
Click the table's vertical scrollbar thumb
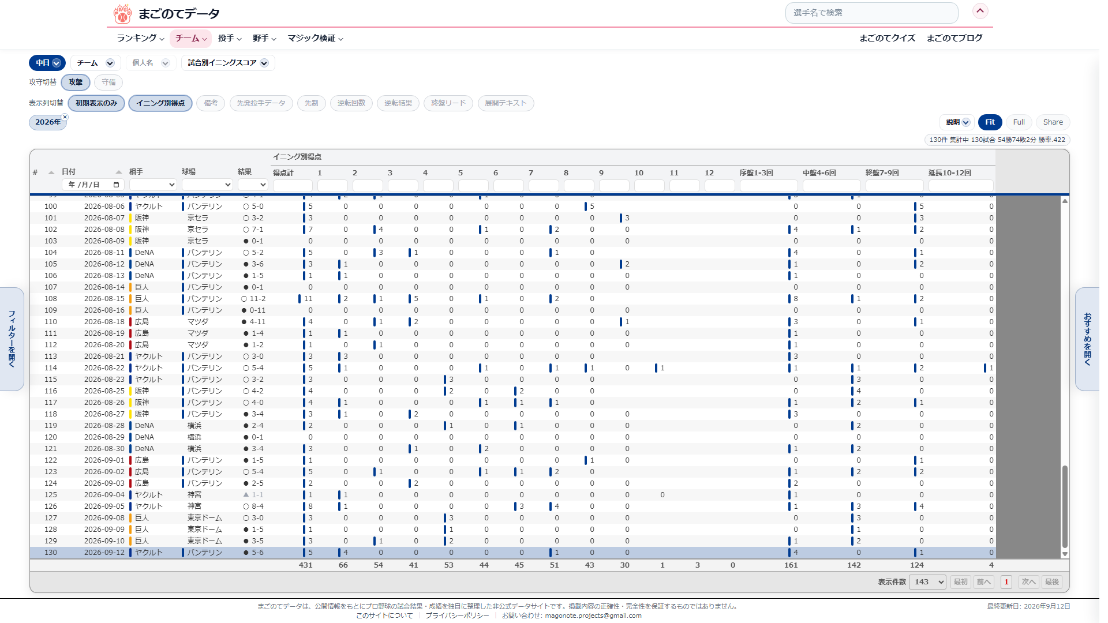pos(1065,507)
